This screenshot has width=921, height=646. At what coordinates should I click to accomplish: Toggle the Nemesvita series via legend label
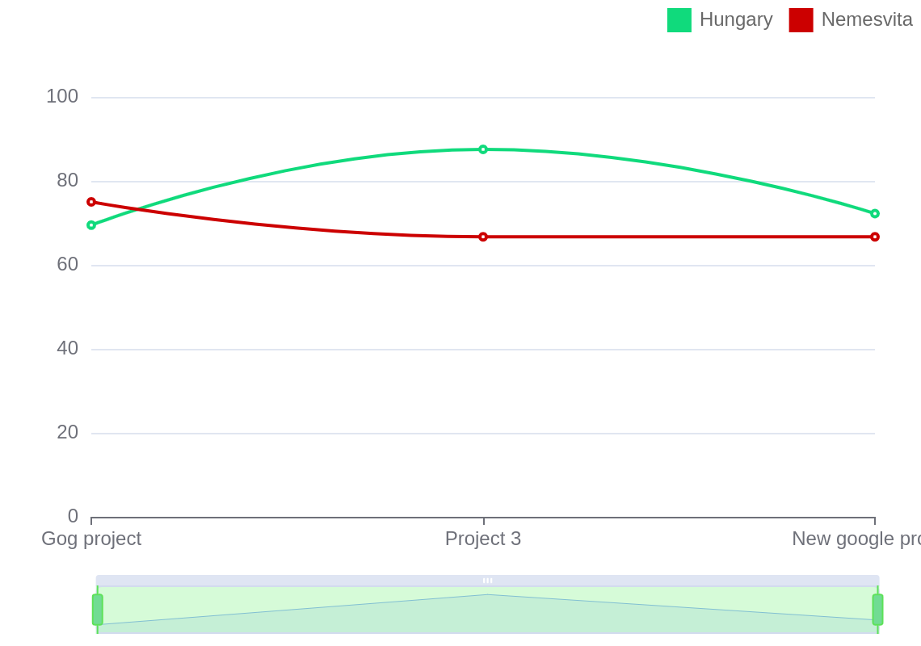coord(866,19)
